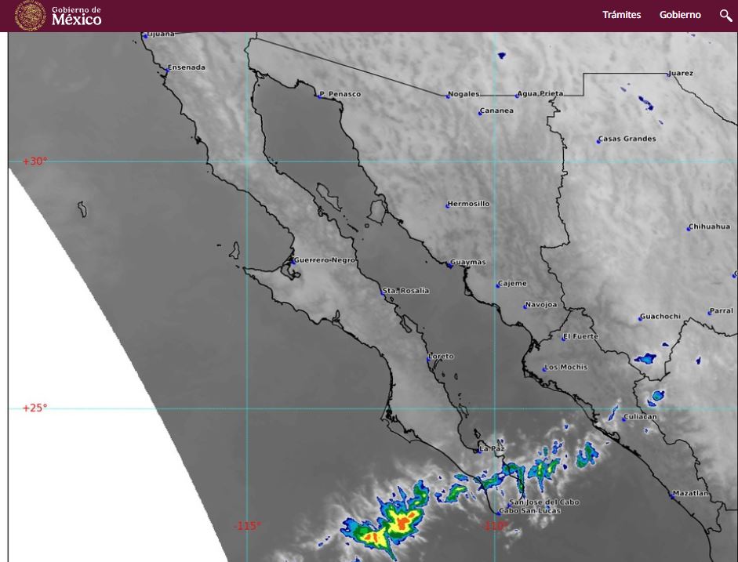
Task: Click the Casas Grandes map label
Action: (x=627, y=139)
